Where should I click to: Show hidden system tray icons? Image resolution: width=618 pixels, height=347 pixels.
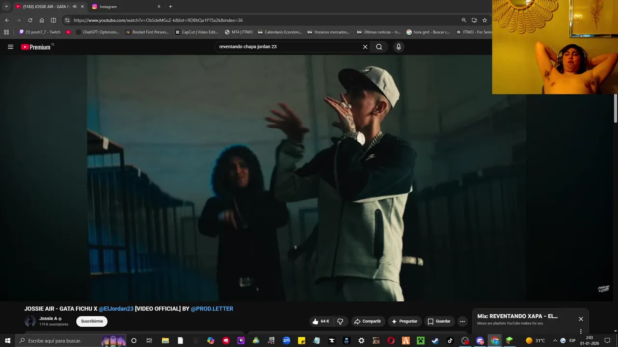pyautogui.click(x=555, y=341)
